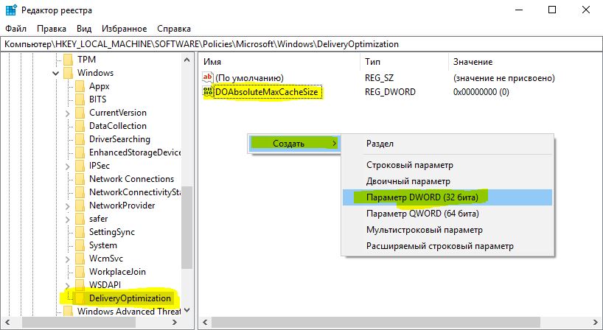Choose Мультистроковый параметр

447,230
